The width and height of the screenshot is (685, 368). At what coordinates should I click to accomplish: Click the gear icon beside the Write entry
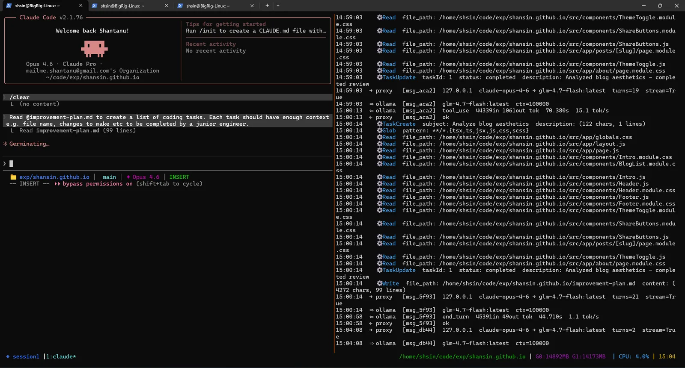click(379, 283)
